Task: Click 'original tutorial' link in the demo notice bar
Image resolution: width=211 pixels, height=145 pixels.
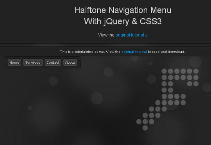Action: [134, 52]
